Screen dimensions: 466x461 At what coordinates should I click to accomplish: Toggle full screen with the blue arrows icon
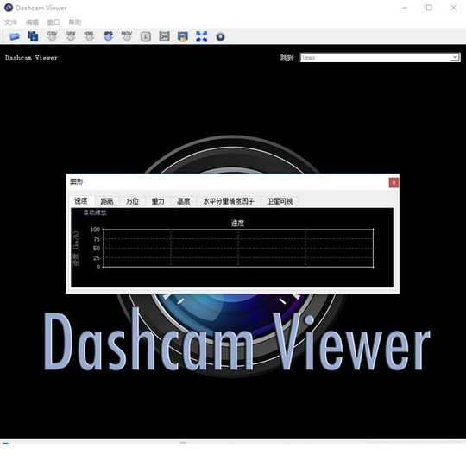coord(202,36)
